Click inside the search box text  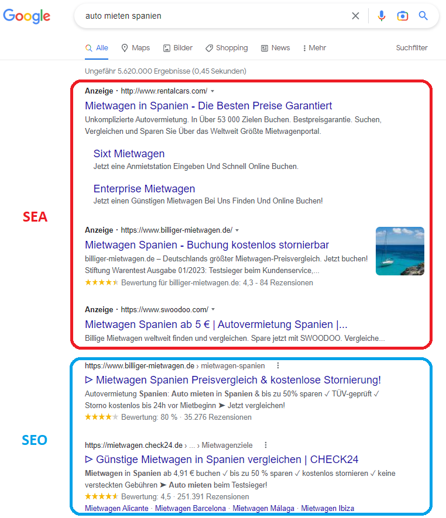click(123, 16)
